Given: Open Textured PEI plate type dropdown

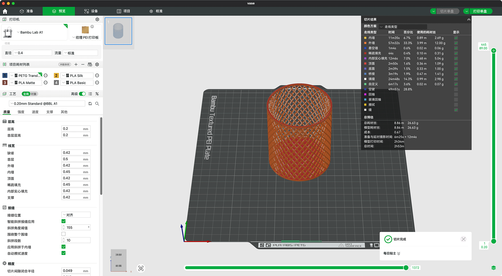Looking at the screenshot, I should pyautogui.click(x=85, y=37).
